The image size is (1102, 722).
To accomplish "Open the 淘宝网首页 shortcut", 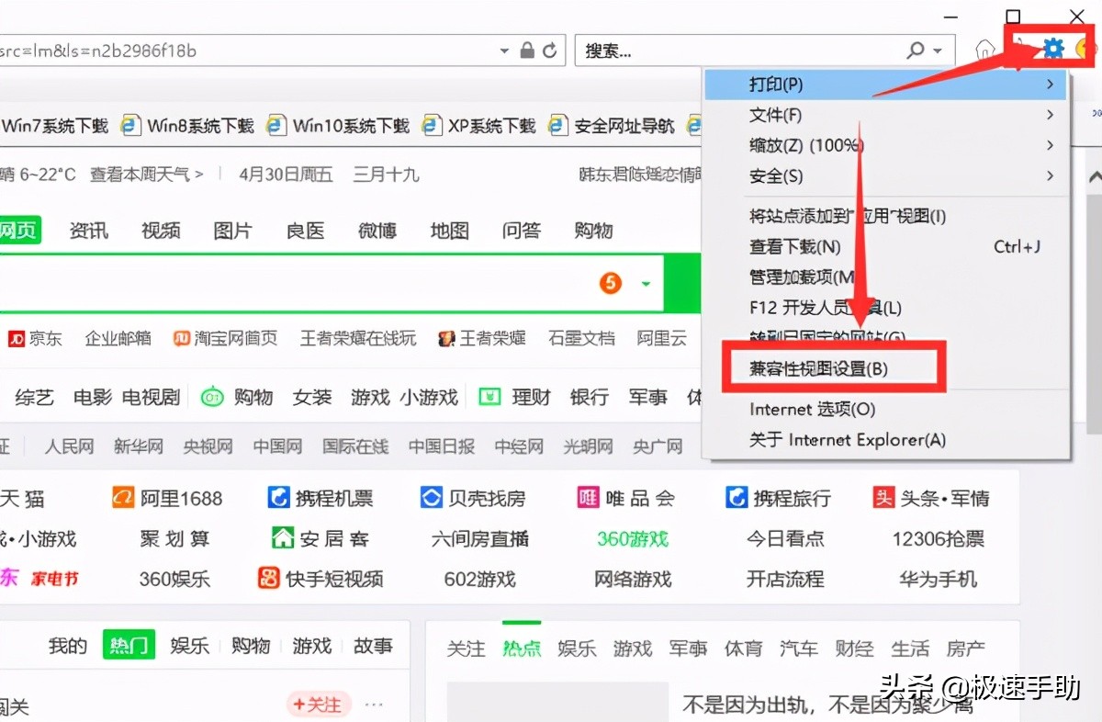I will 225,338.
